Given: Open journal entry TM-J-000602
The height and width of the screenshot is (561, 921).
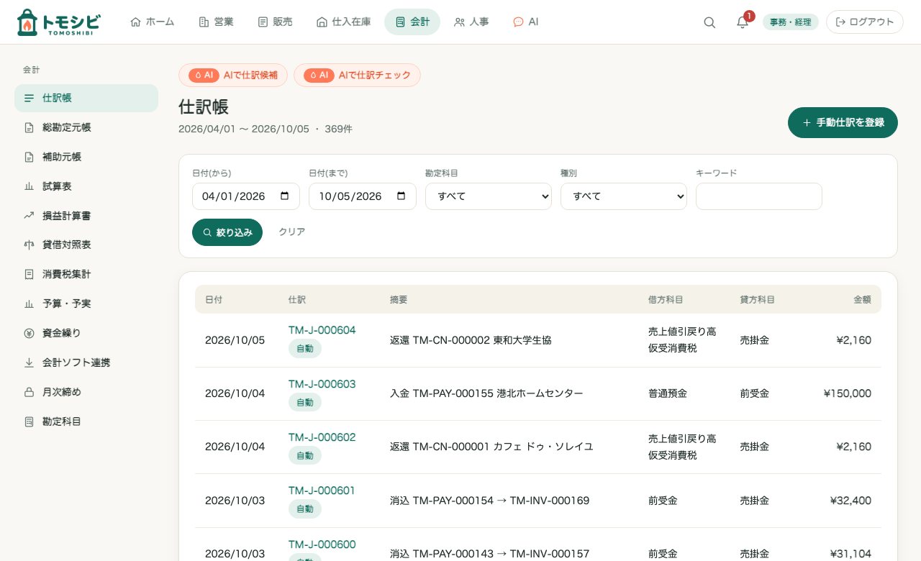Looking at the screenshot, I should click(322, 437).
